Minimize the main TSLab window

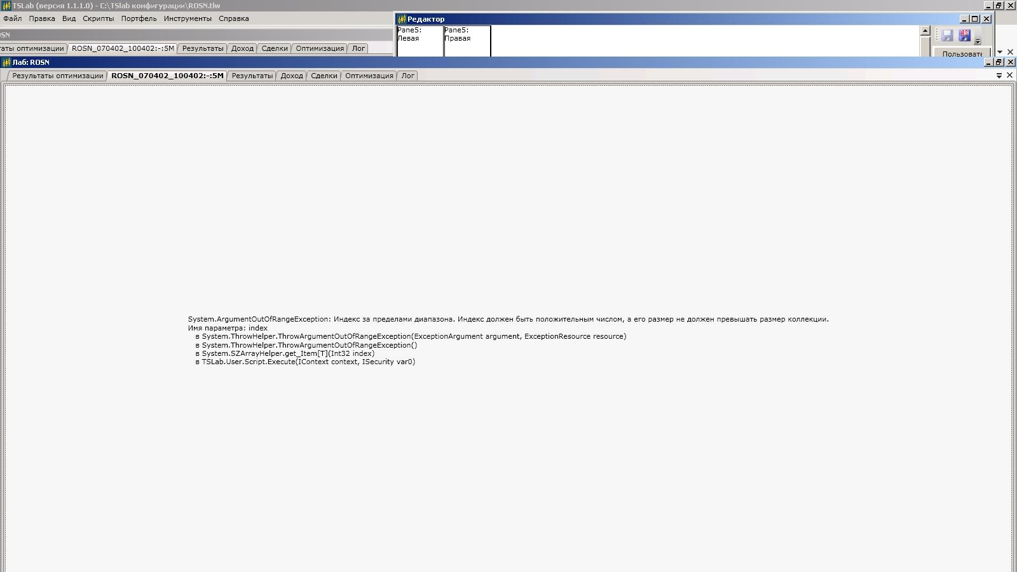click(988, 6)
